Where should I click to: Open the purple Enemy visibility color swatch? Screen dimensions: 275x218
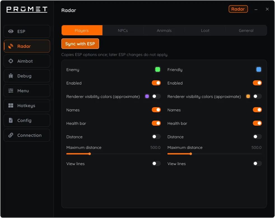(x=147, y=96)
